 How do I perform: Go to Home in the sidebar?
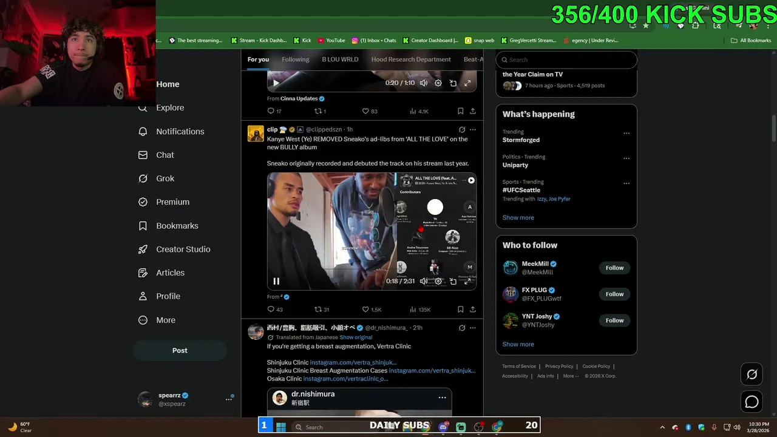click(168, 84)
